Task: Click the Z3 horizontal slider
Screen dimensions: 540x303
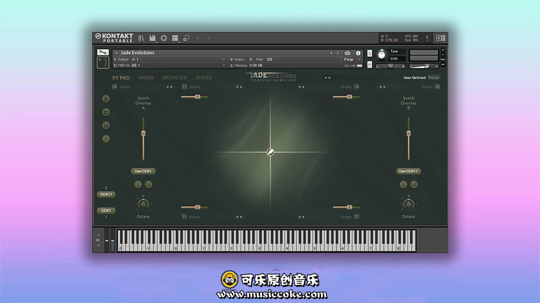Action: (346, 207)
